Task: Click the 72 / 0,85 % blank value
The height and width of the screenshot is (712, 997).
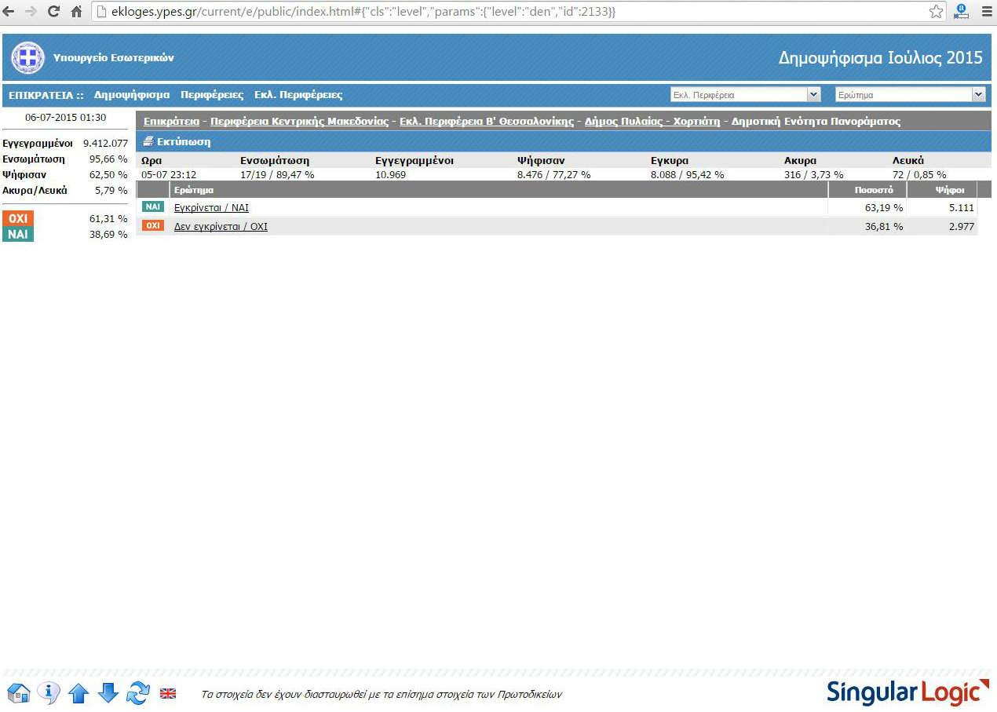Action: pos(919,174)
